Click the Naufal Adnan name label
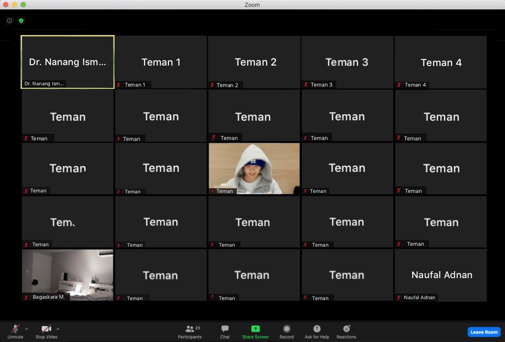The height and width of the screenshot is (342, 505). (x=419, y=297)
